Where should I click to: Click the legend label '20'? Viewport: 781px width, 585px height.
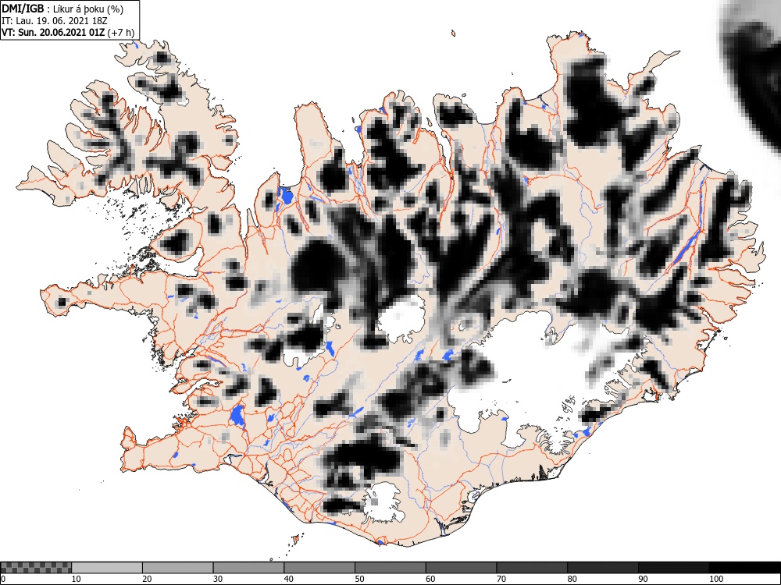pyautogui.click(x=147, y=579)
